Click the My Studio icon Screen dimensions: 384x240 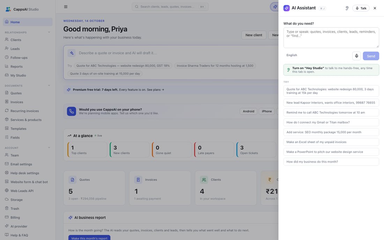[7, 75]
